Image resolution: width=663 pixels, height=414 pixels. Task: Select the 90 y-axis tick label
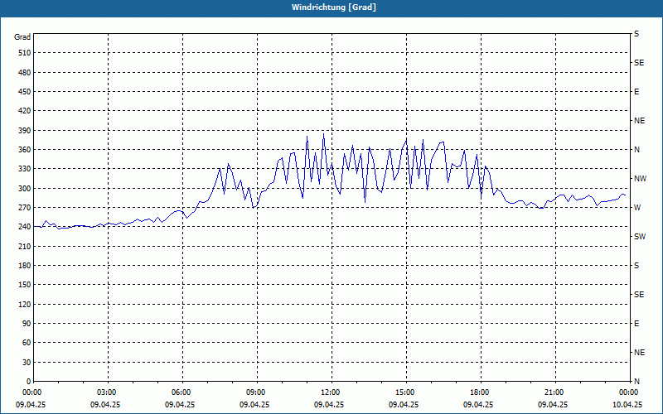coord(25,324)
